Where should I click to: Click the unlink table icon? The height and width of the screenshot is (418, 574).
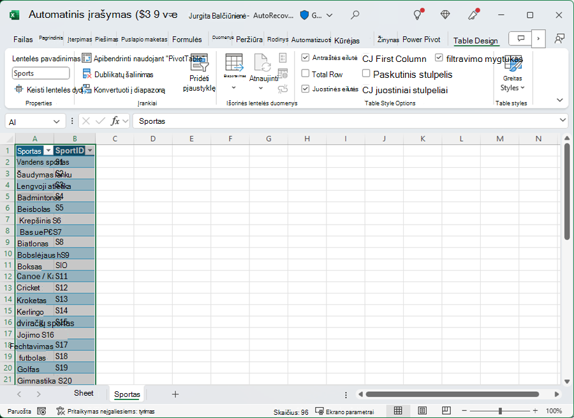point(283,89)
